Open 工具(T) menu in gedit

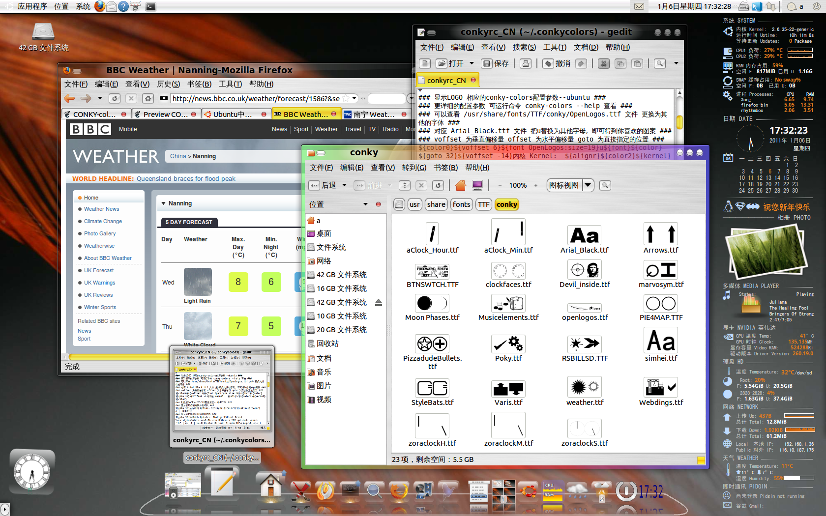click(x=555, y=47)
